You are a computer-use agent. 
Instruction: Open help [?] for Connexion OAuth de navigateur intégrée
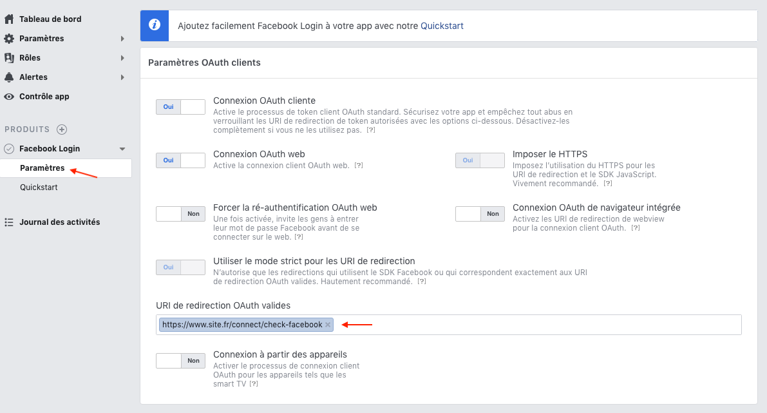(x=636, y=228)
